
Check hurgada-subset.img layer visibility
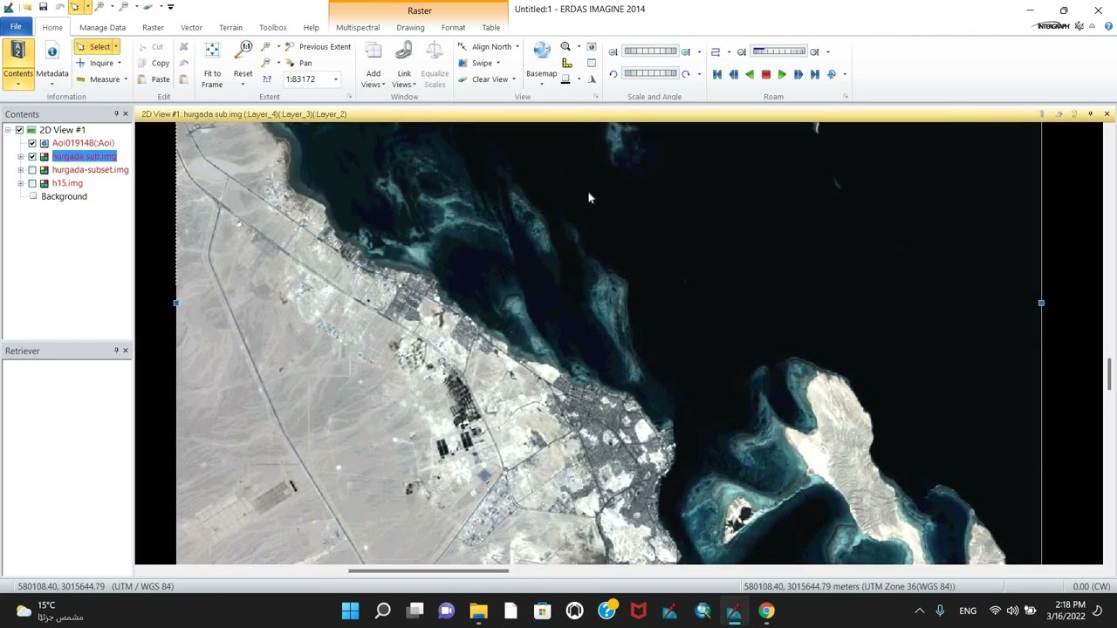click(32, 170)
